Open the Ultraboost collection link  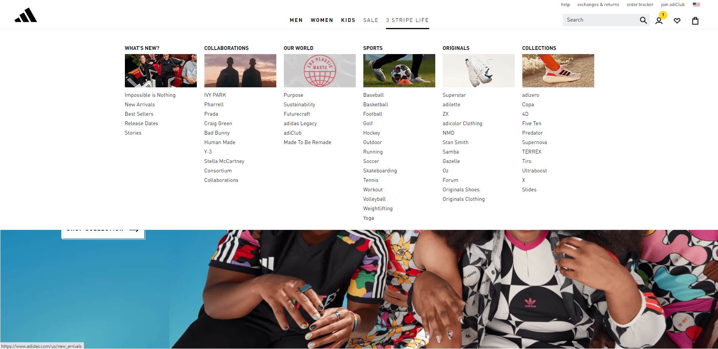pos(534,171)
